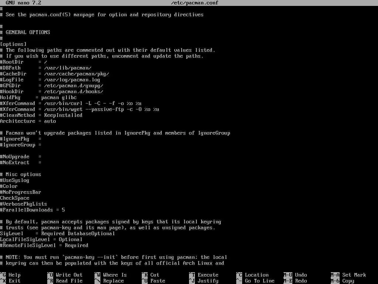378x284 pixels.
Task: Place cursor on #ParallelDownloads = 5 line
Action: (x=32, y=210)
